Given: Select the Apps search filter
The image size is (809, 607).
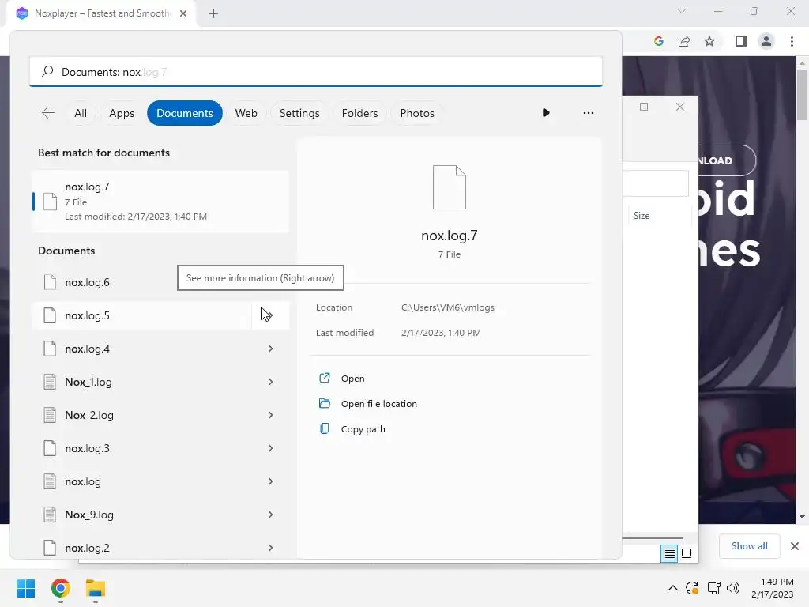Looking at the screenshot, I should (x=122, y=113).
